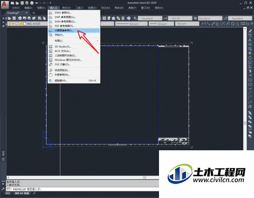Click the table style icon beside Standard box
The image size is (254, 198).
pyautogui.click(x=196, y=18)
